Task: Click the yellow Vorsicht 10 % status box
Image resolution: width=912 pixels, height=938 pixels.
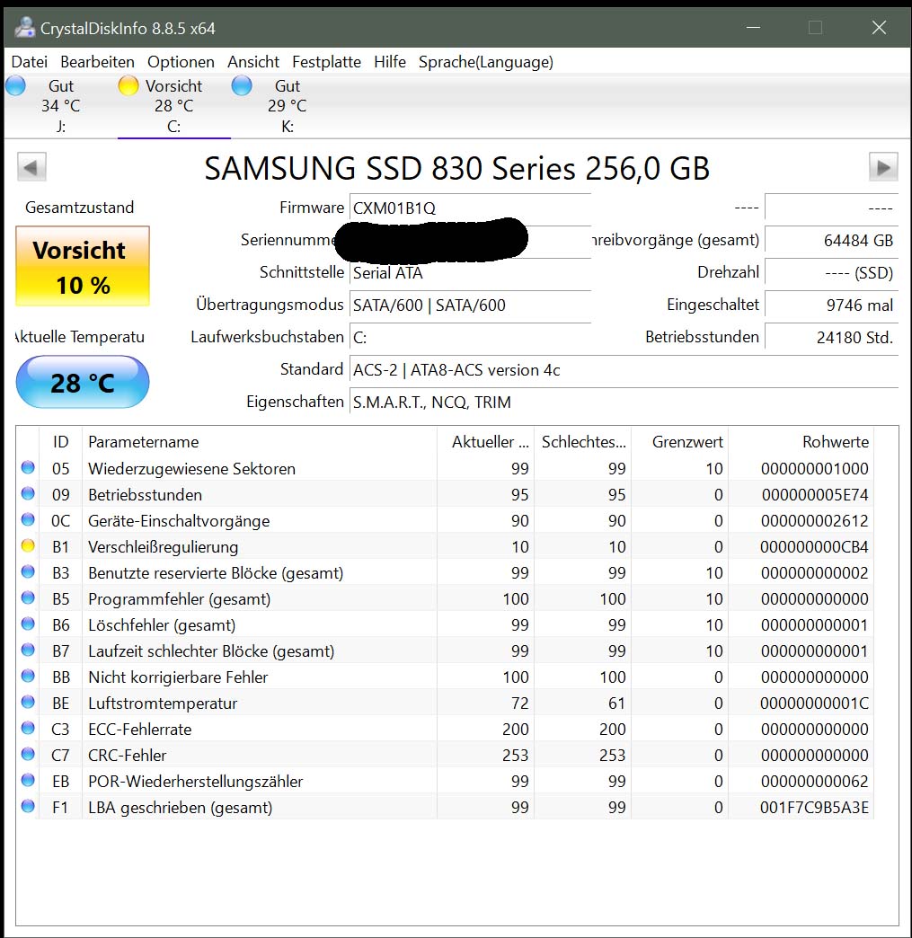Action: (x=82, y=265)
